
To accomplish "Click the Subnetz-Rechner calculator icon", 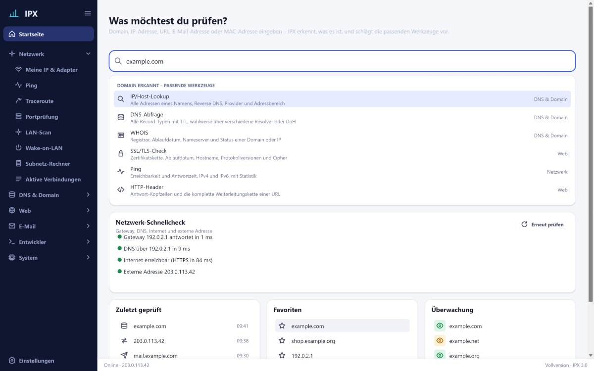I will click(19, 164).
